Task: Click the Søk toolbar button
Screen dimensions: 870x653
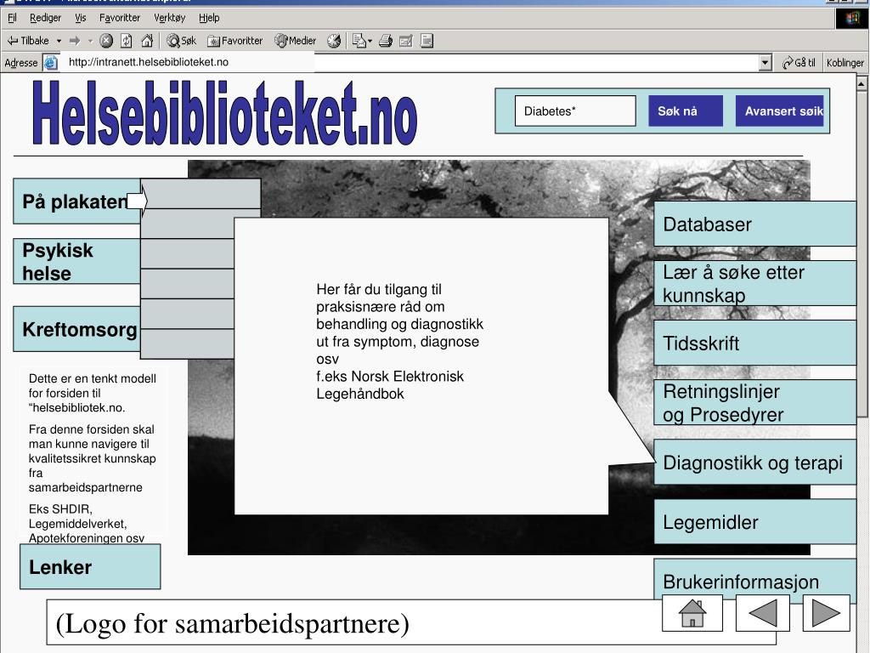Action: (x=182, y=41)
